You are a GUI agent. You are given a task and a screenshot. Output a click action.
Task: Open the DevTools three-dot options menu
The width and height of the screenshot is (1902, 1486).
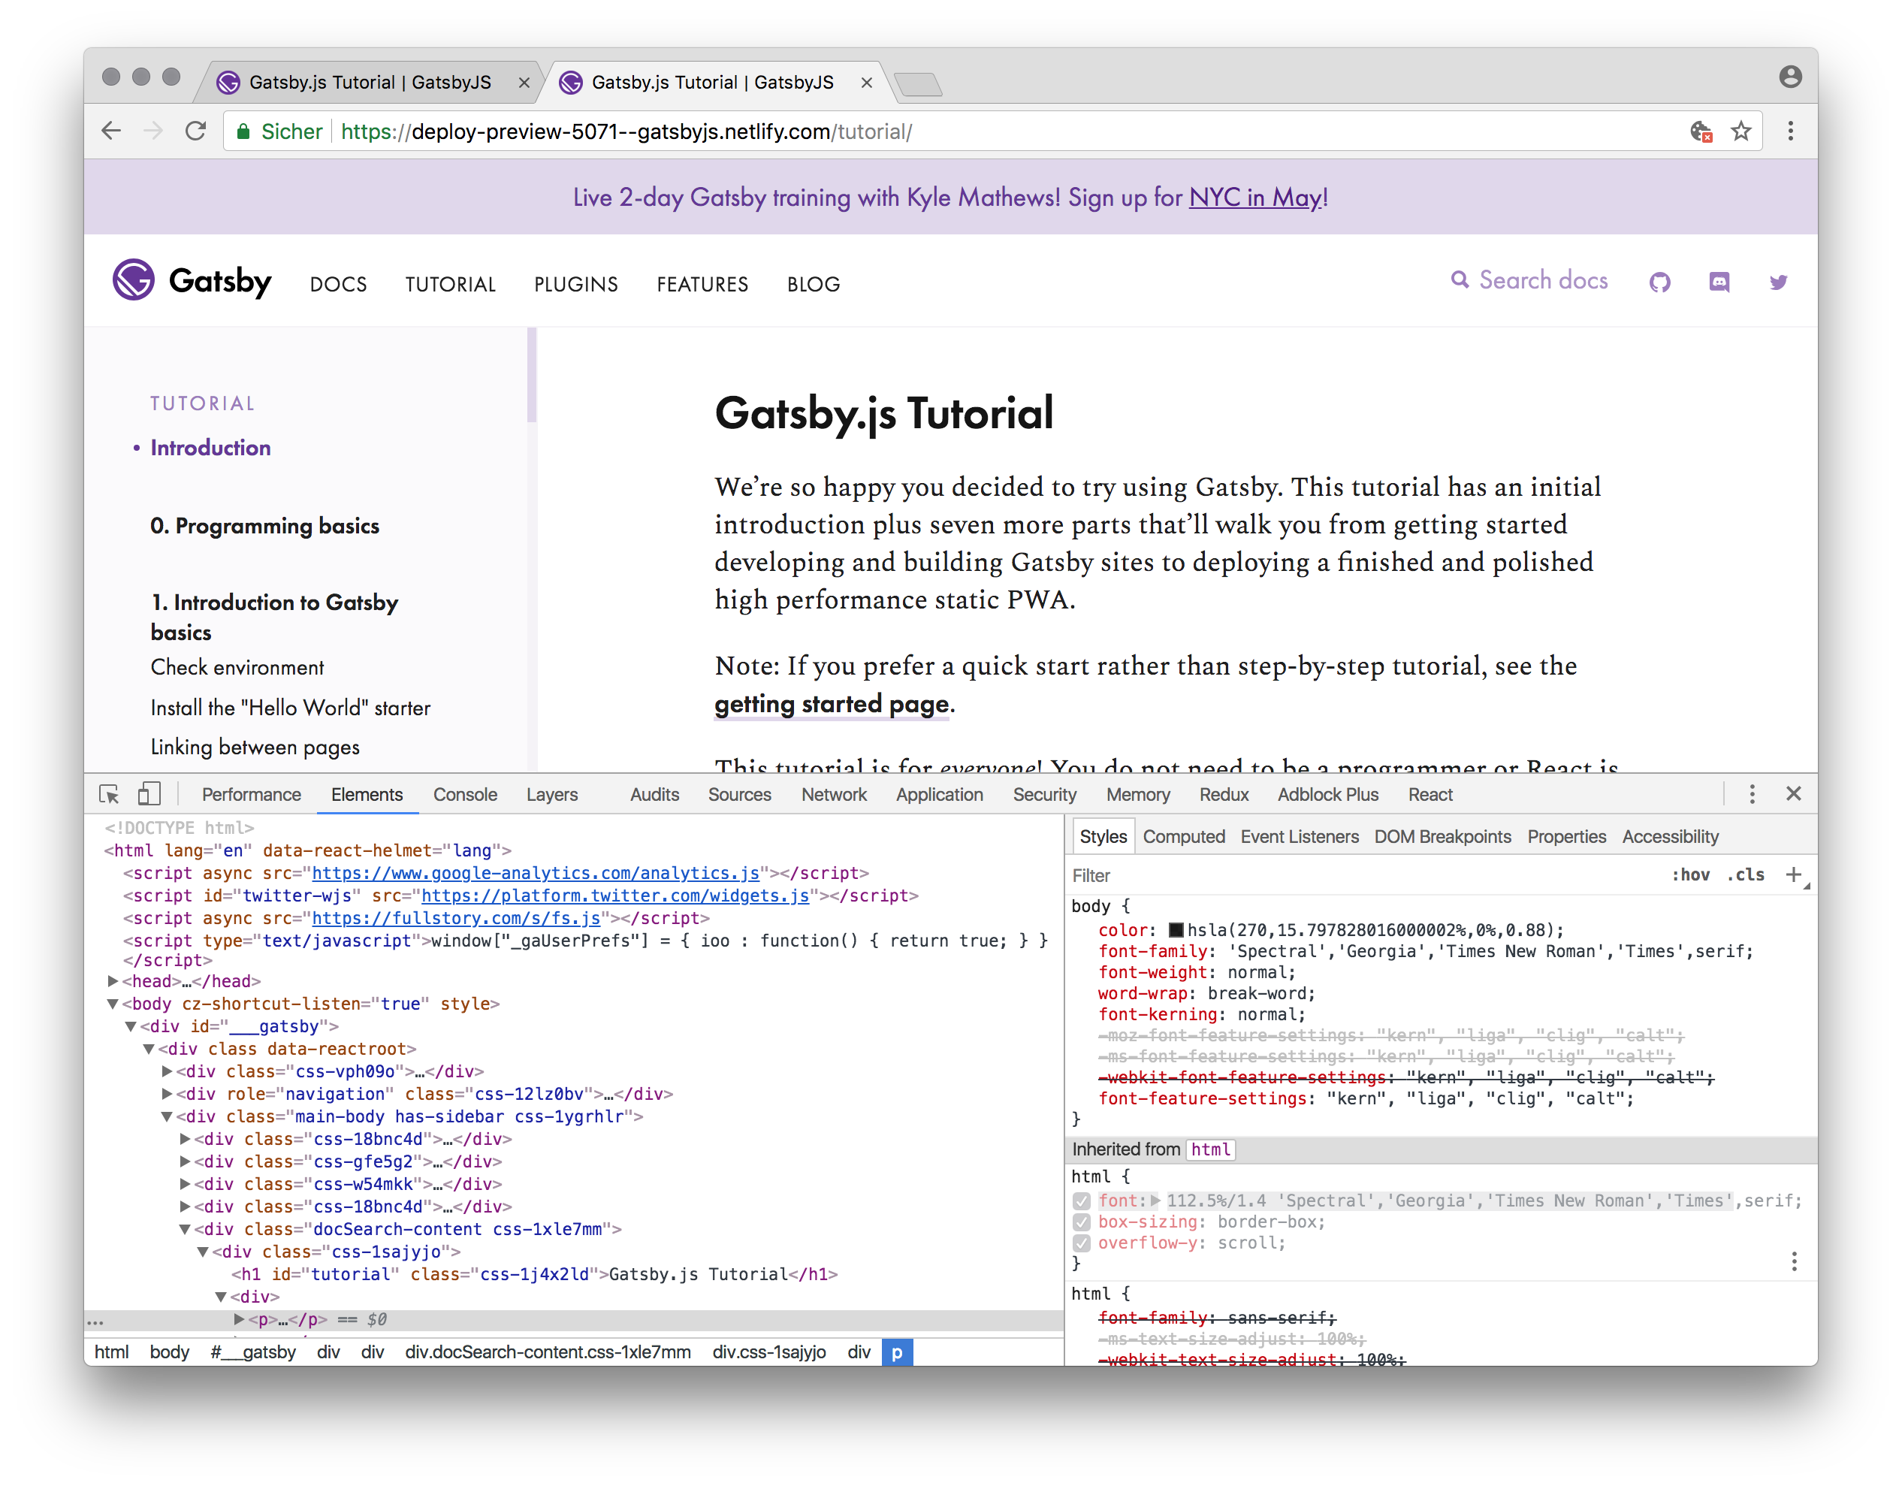pos(1753,794)
